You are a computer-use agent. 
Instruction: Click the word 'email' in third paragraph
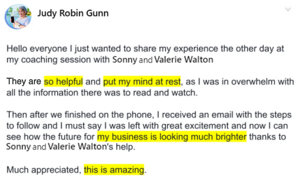click(x=222, y=115)
